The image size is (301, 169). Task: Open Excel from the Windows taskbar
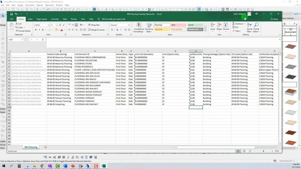coord(103,166)
